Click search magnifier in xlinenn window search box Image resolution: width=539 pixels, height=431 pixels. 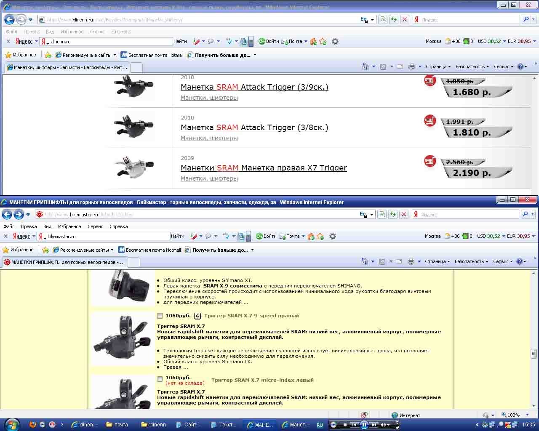(526, 19)
